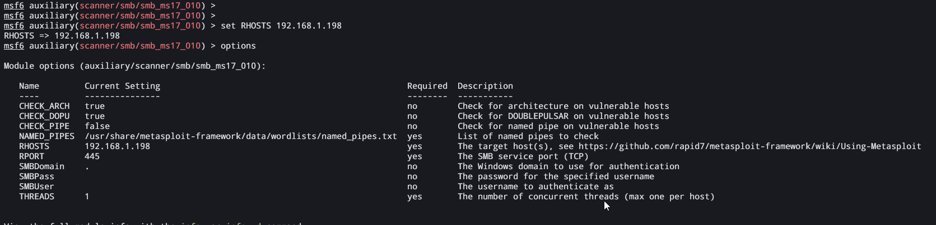Click the SMBUser option name
Image resolution: width=936 pixels, height=225 pixels.
point(36,186)
